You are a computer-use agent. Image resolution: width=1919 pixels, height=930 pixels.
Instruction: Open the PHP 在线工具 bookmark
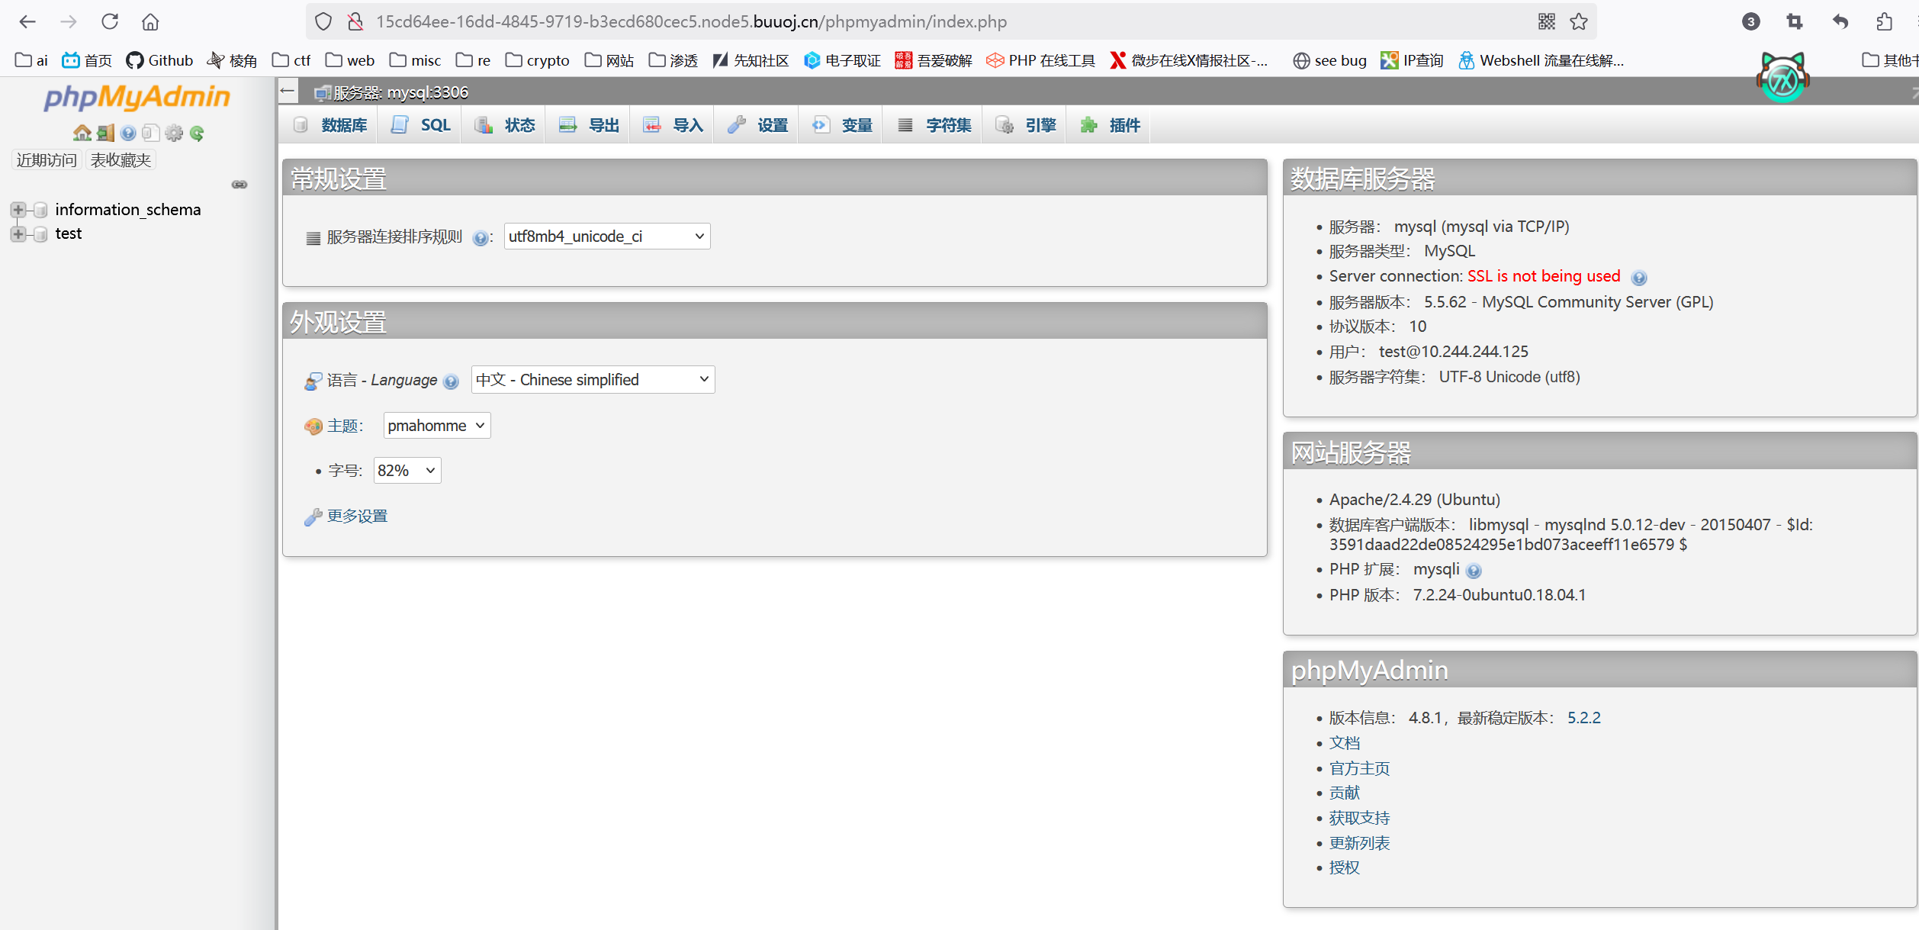point(1040,60)
